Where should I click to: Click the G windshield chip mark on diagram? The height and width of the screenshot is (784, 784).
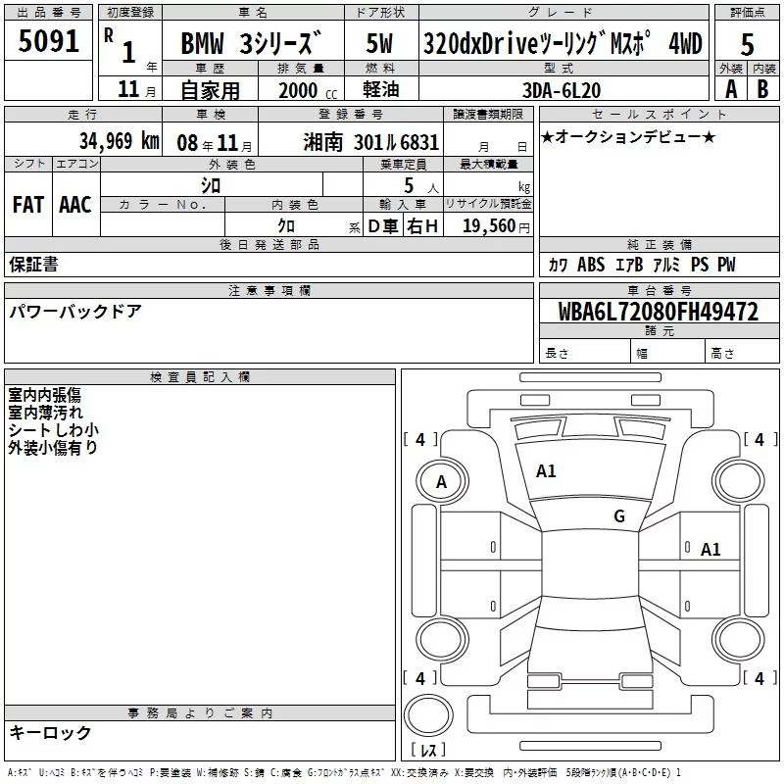coord(619,516)
